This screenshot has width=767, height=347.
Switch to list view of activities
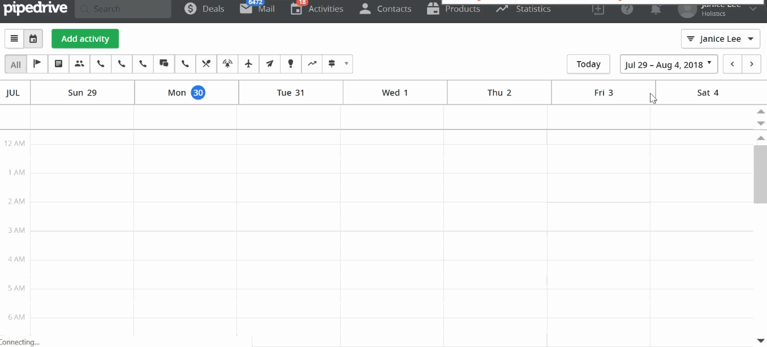[x=14, y=38]
